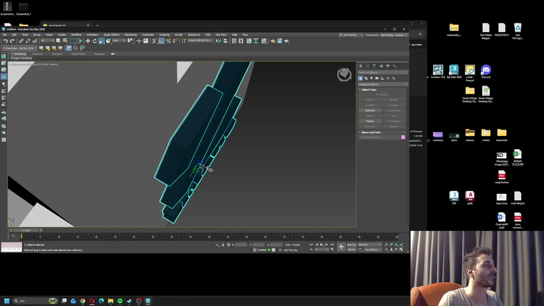Select the Shapes category icon
544x306 pixels.
[366, 78]
